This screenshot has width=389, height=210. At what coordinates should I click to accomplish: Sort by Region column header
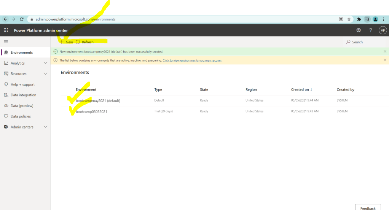[x=251, y=89]
